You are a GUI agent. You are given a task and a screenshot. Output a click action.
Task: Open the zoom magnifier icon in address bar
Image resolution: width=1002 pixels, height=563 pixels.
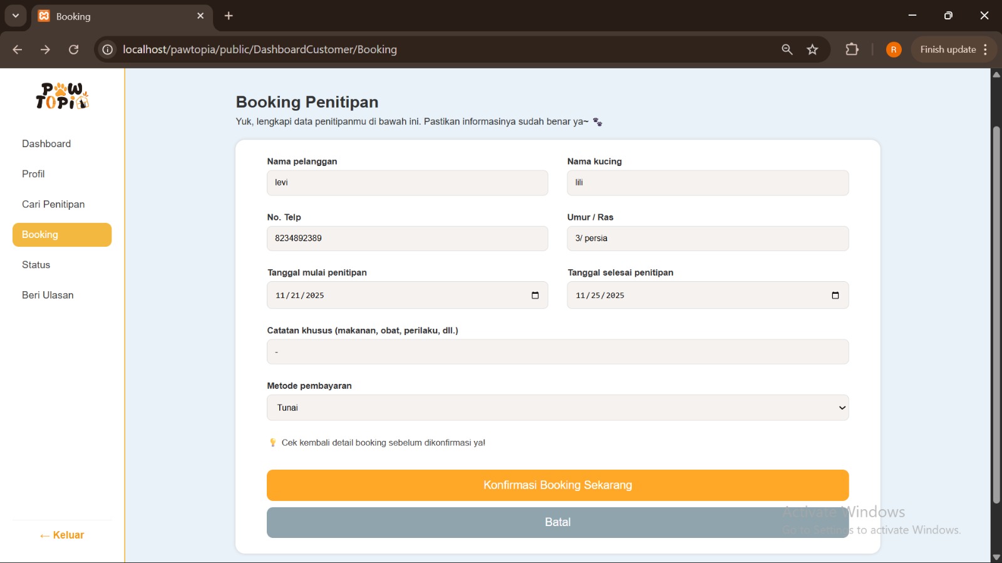click(787, 49)
